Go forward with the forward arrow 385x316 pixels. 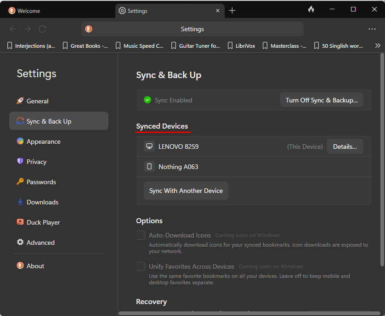pos(28,29)
